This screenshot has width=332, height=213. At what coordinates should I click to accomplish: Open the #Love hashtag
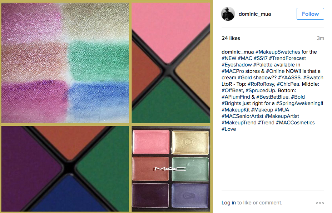(229, 129)
